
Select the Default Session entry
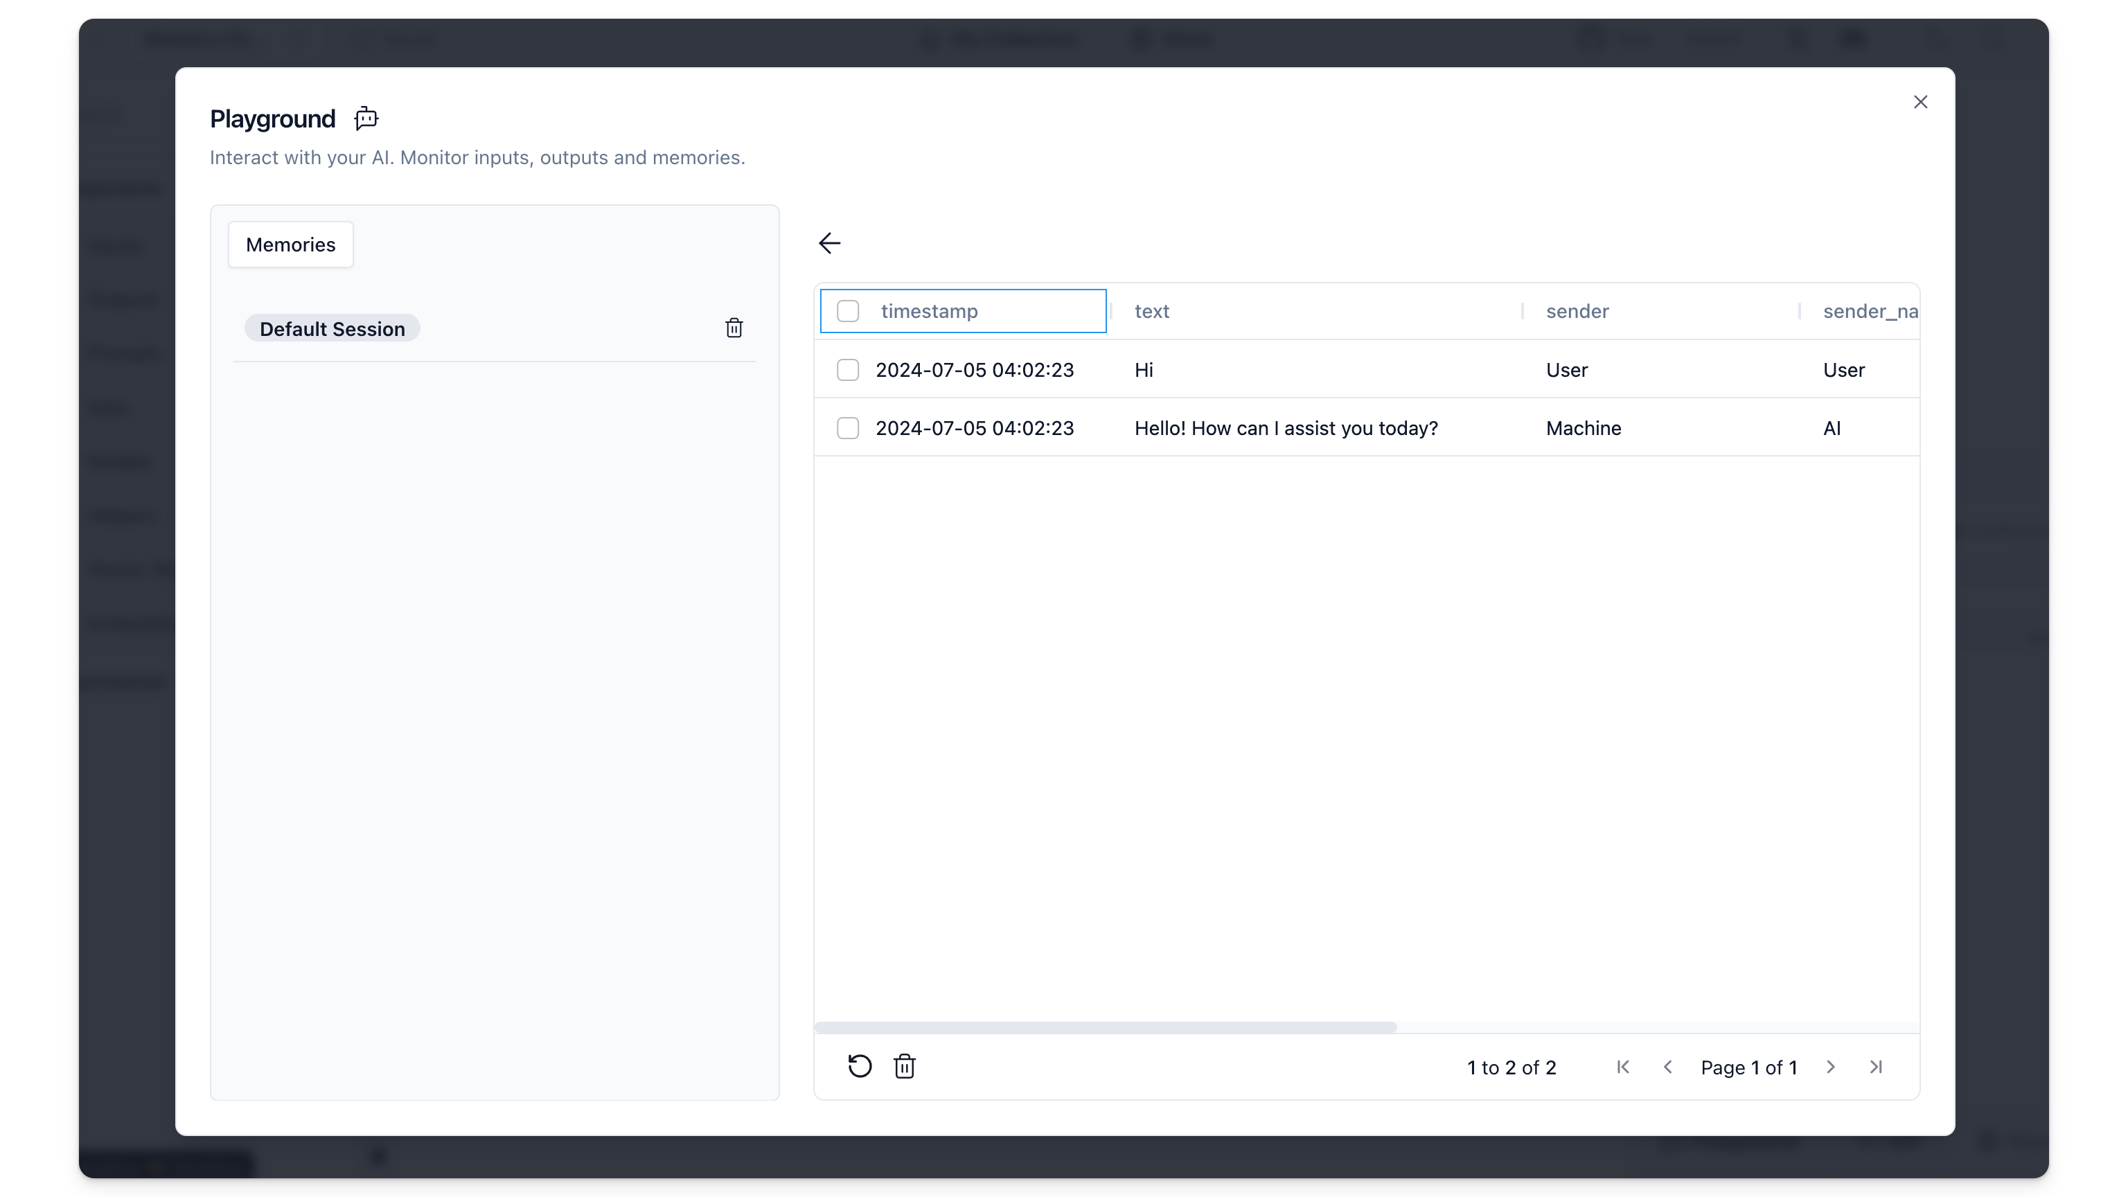332,329
